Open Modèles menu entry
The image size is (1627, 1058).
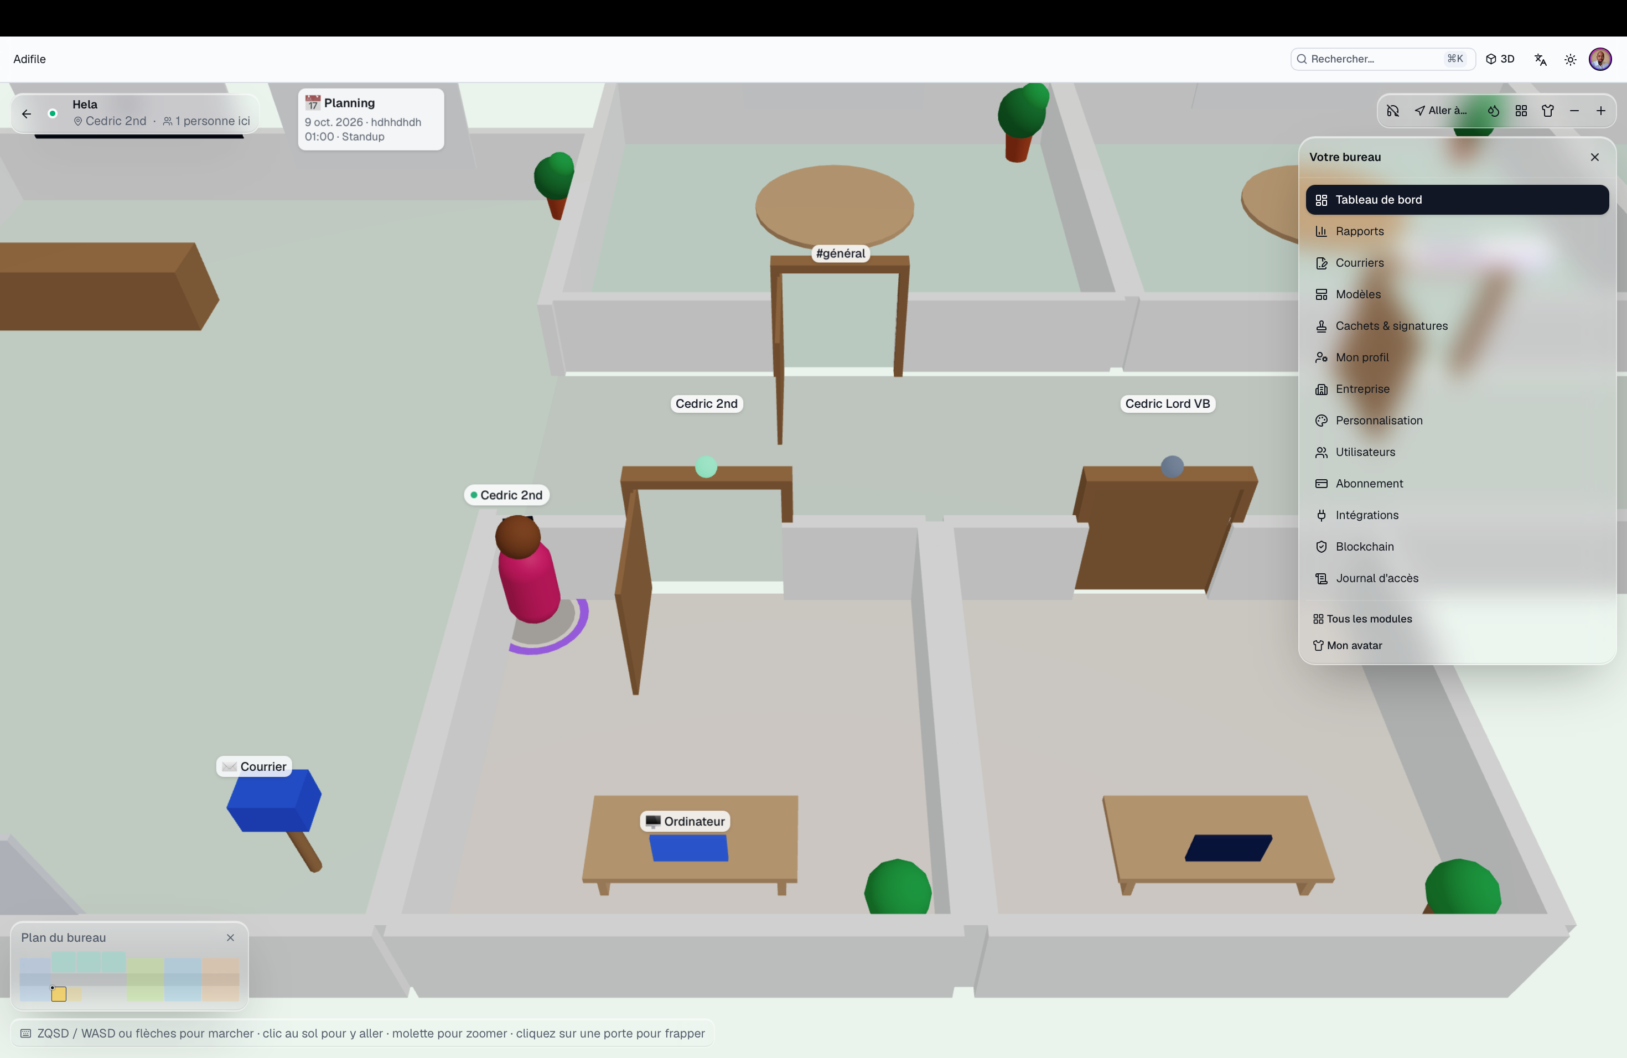1457,294
